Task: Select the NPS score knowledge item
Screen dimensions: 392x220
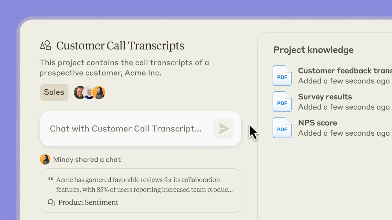Action: pos(318,128)
